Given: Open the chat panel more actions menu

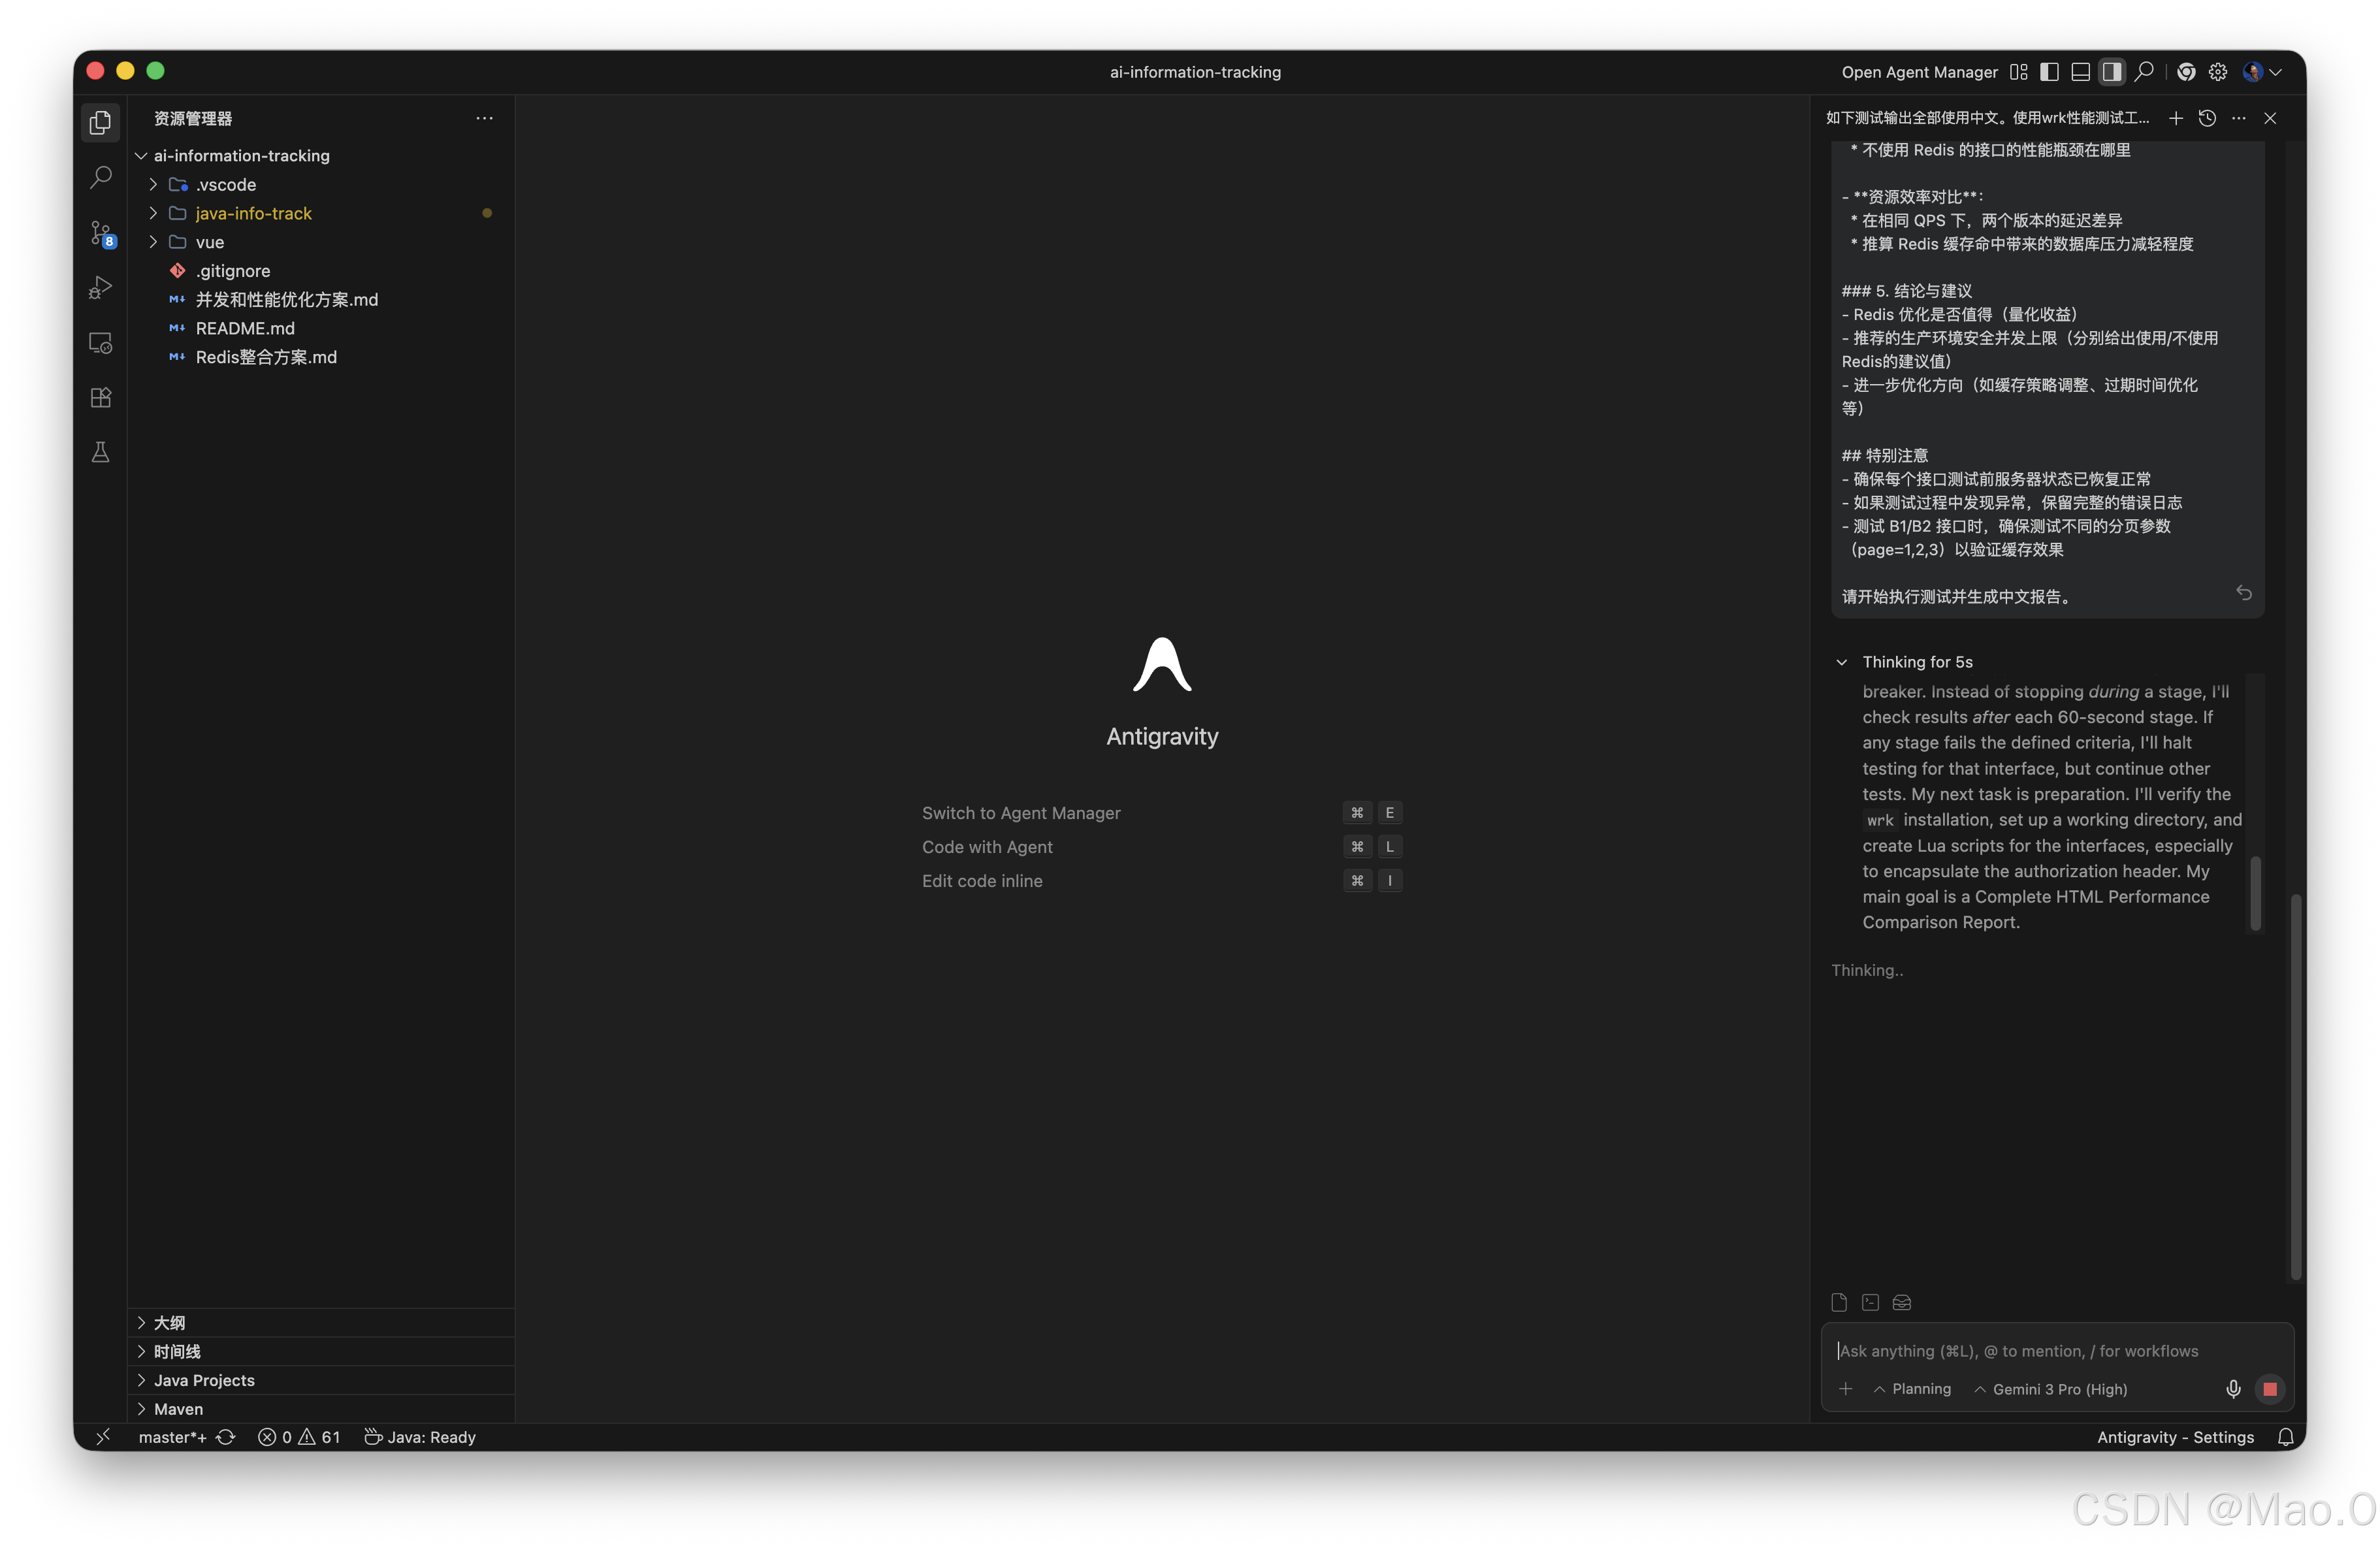Looking at the screenshot, I should pyautogui.click(x=2238, y=118).
